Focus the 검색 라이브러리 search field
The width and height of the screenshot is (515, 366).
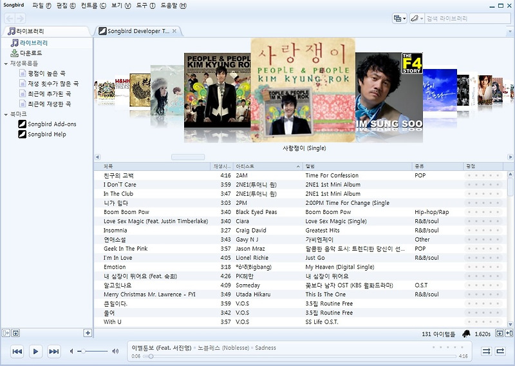467,19
